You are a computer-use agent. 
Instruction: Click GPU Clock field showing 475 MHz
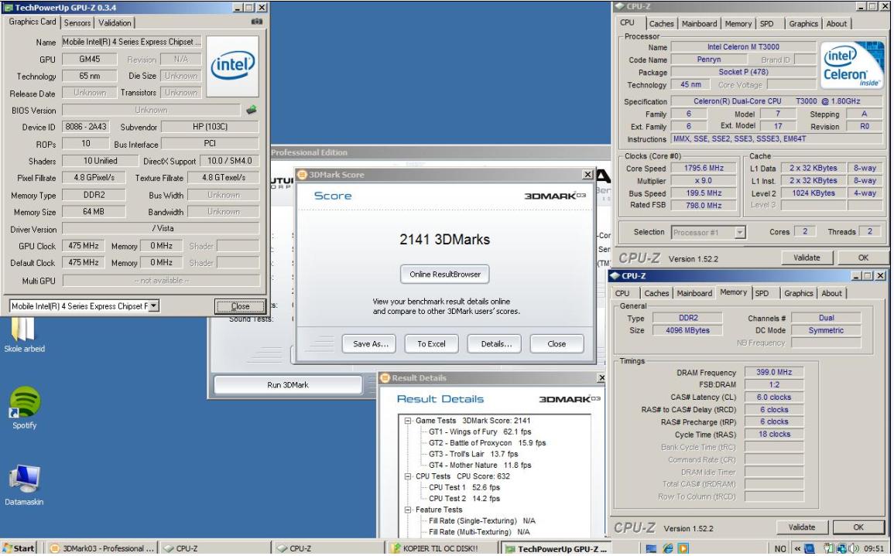tap(84, 246)
